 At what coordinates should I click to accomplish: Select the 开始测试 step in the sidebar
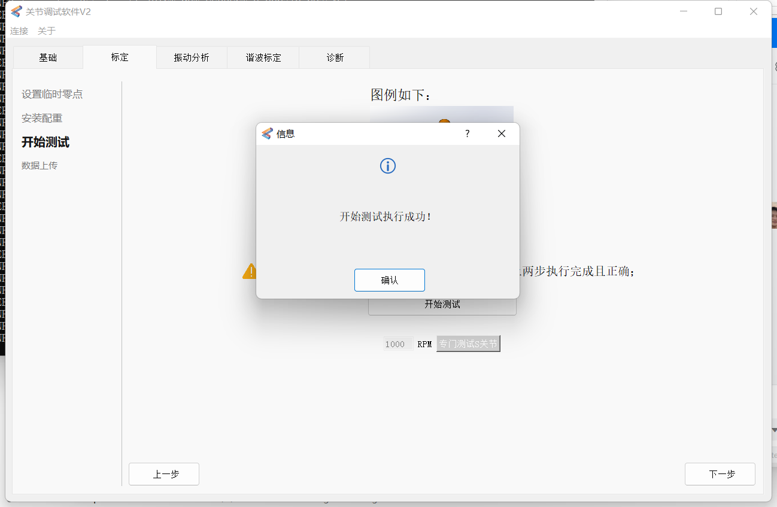click(45, 142)
